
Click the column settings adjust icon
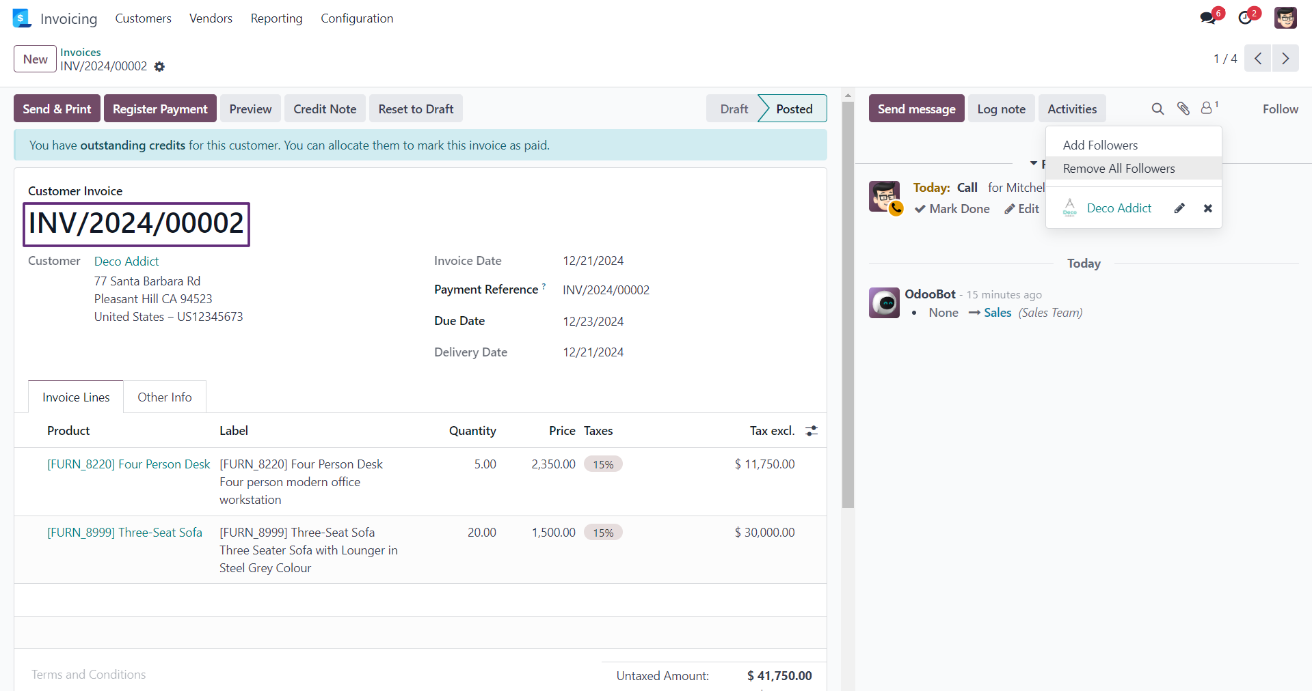(x=812, y=431)
